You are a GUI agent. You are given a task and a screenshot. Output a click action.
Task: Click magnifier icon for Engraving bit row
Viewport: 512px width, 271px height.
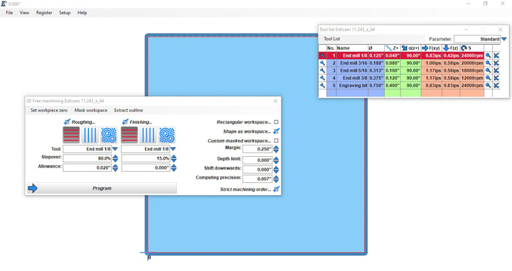(488, 85)
